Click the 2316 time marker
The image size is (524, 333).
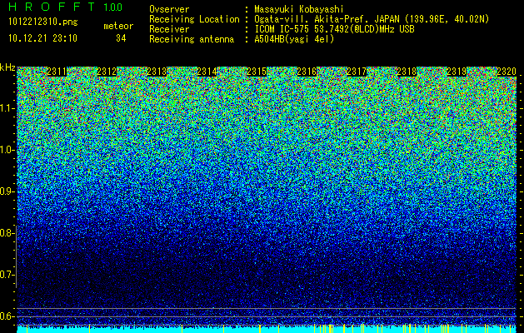point(307,72)
